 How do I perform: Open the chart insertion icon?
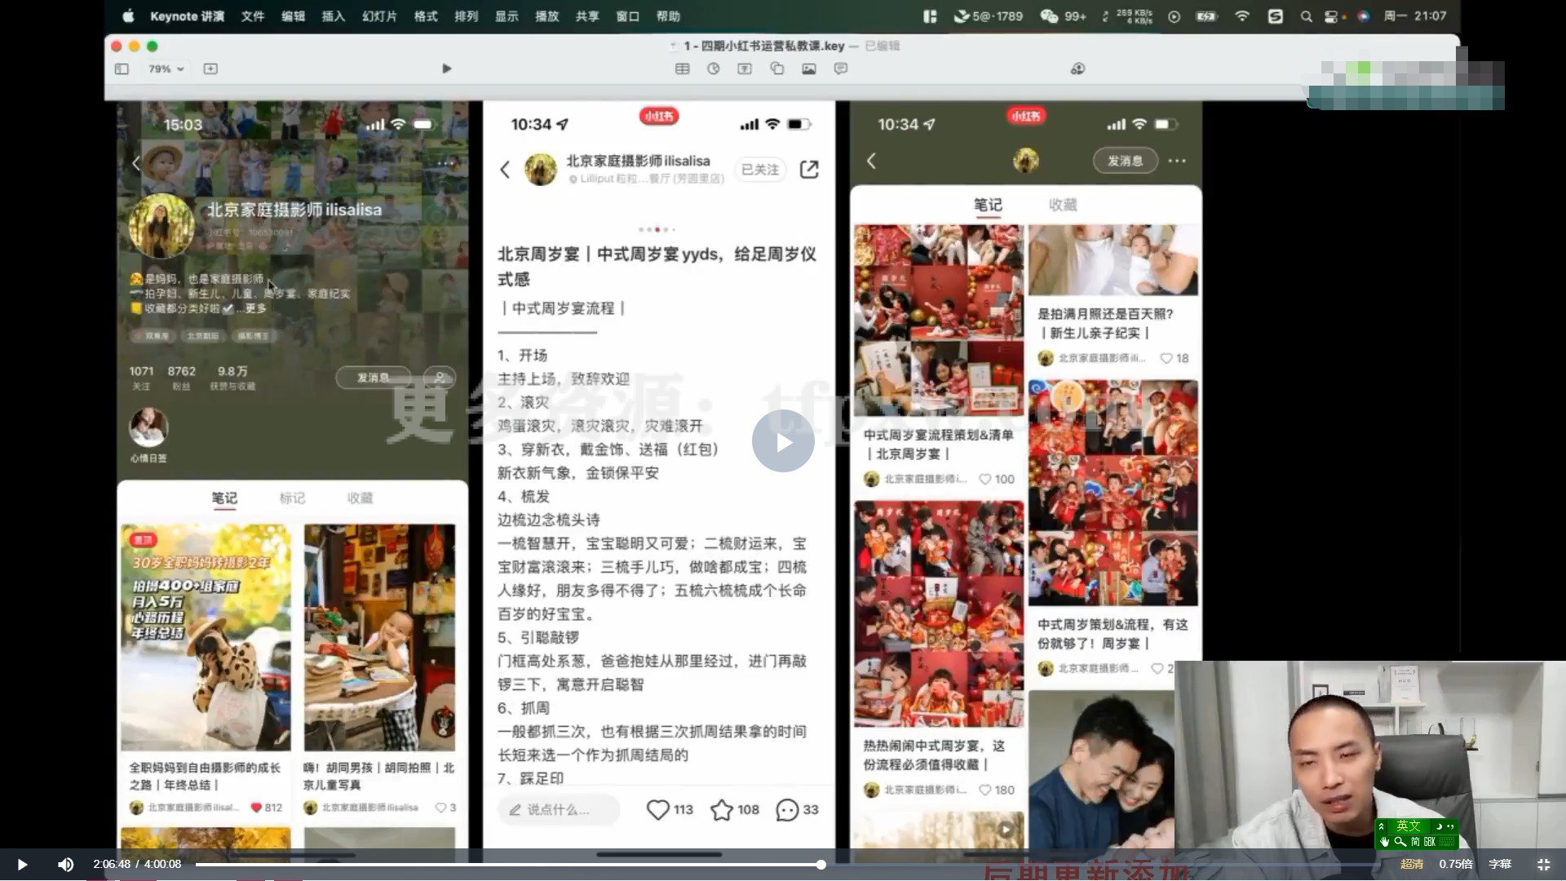[713, 69]
